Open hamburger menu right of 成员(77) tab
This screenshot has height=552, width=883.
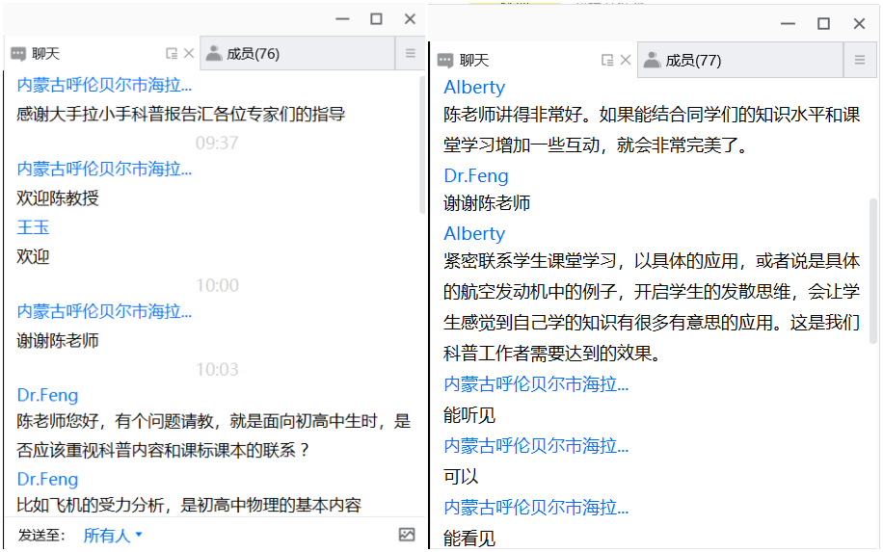pyautogui.click(x=860, y=60)
